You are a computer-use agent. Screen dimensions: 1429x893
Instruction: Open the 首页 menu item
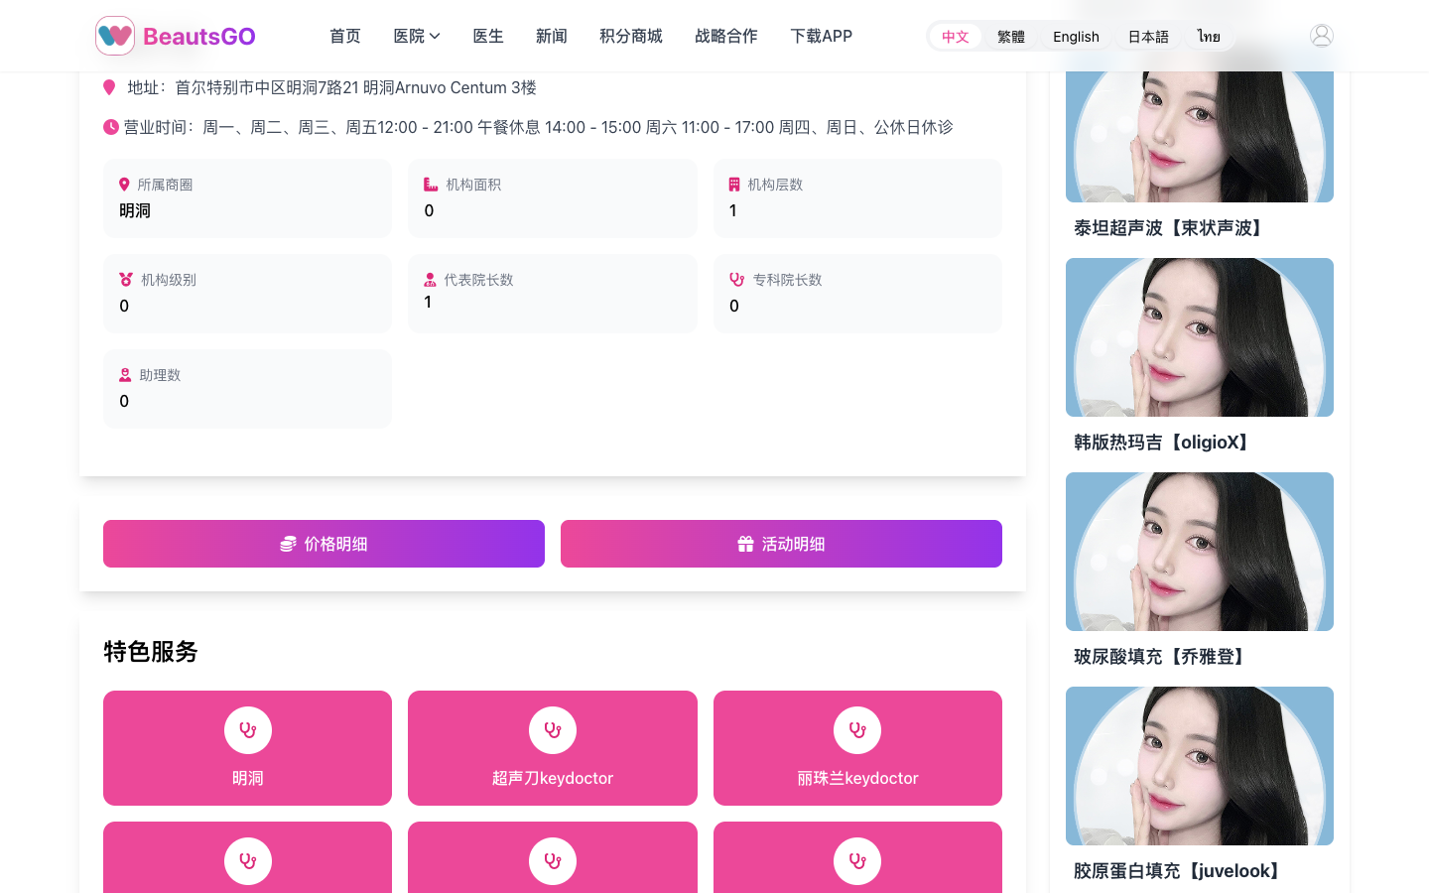click(344, 36)
